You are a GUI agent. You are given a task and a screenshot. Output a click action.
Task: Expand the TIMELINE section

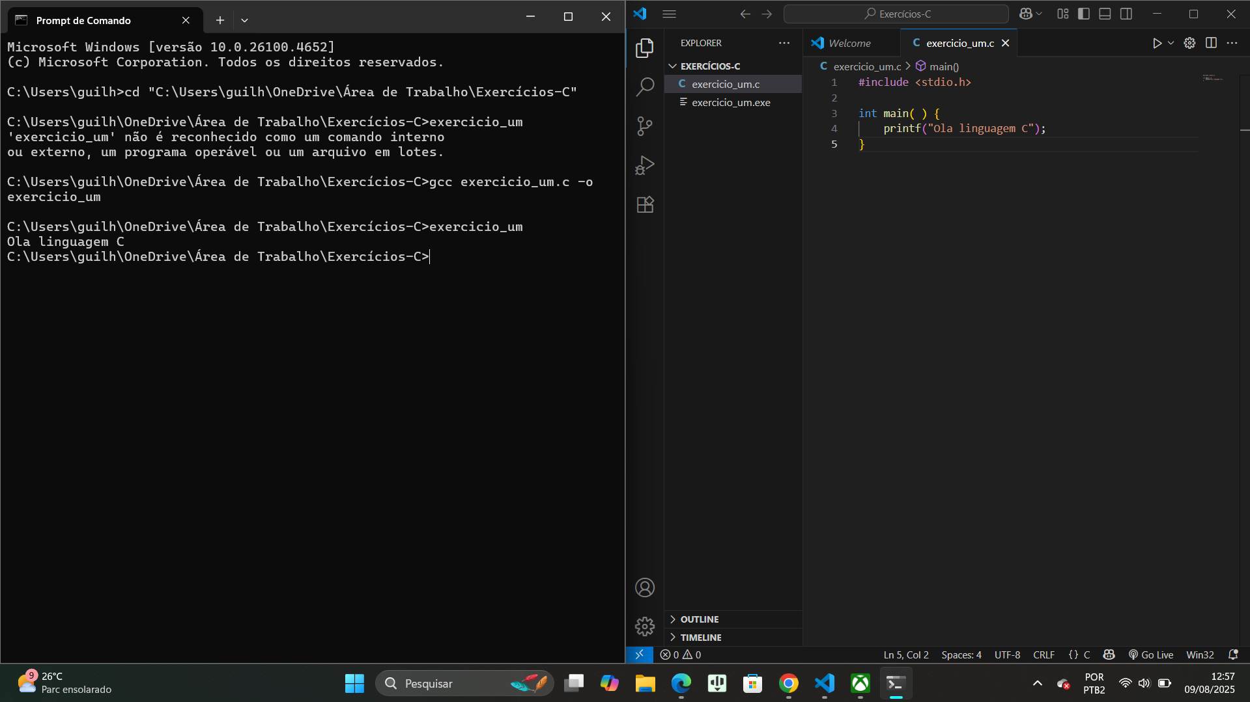coord(733,638)
